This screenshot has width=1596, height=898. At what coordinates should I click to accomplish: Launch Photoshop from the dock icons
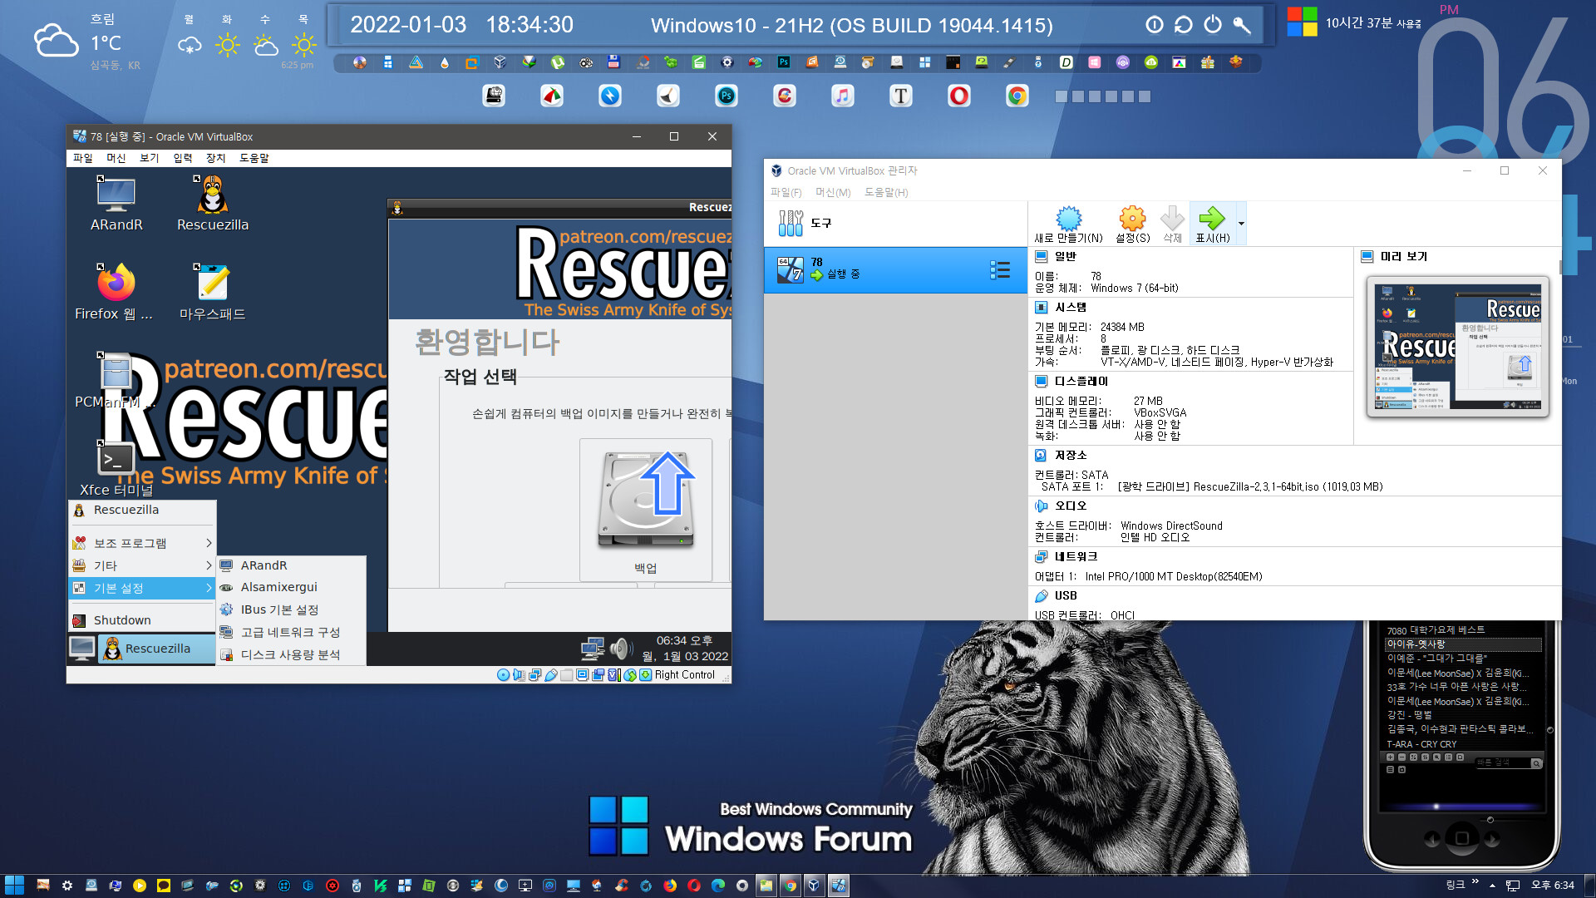click(x=727, y=96)
